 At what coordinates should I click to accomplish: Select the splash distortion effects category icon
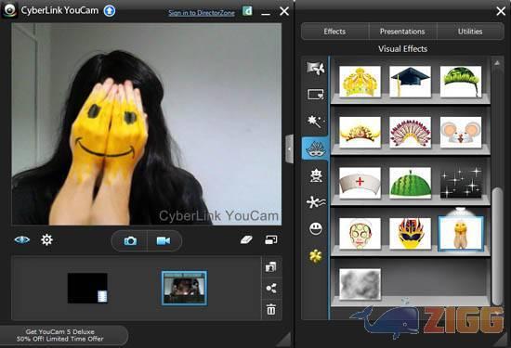(x=316, y=202)
